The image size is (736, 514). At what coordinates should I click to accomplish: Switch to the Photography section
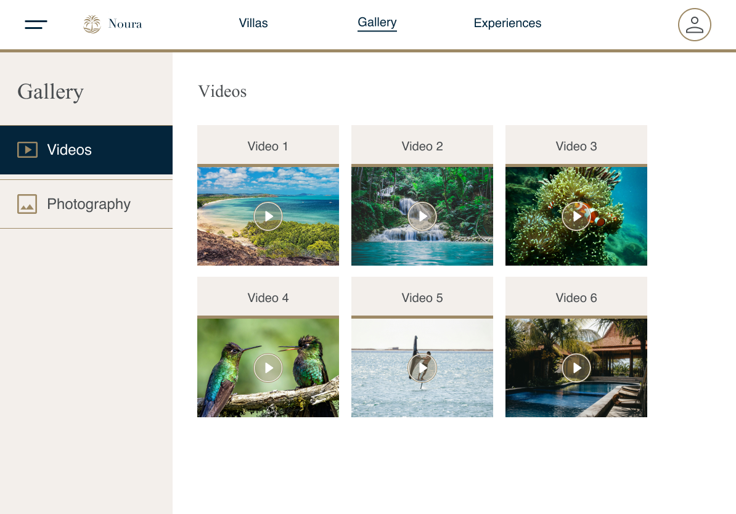[x=89, y=204]
